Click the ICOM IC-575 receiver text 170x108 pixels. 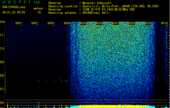(x=109, y=9)
